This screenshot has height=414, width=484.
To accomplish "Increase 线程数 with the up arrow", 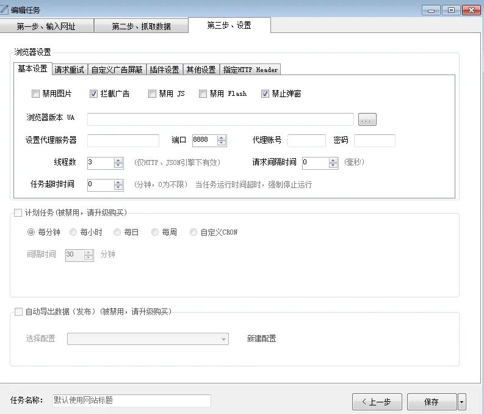I will 118,160.
